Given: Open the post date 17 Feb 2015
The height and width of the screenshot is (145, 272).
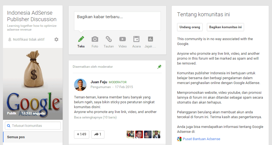Looking at the screenshot, I should coord(124,87).
